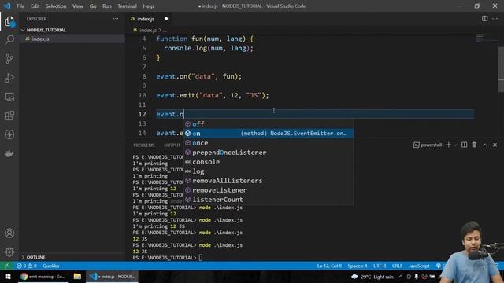This screenshot has width=504, height=283.
Task: Open the Docker view
Action: tap(9, 153)
